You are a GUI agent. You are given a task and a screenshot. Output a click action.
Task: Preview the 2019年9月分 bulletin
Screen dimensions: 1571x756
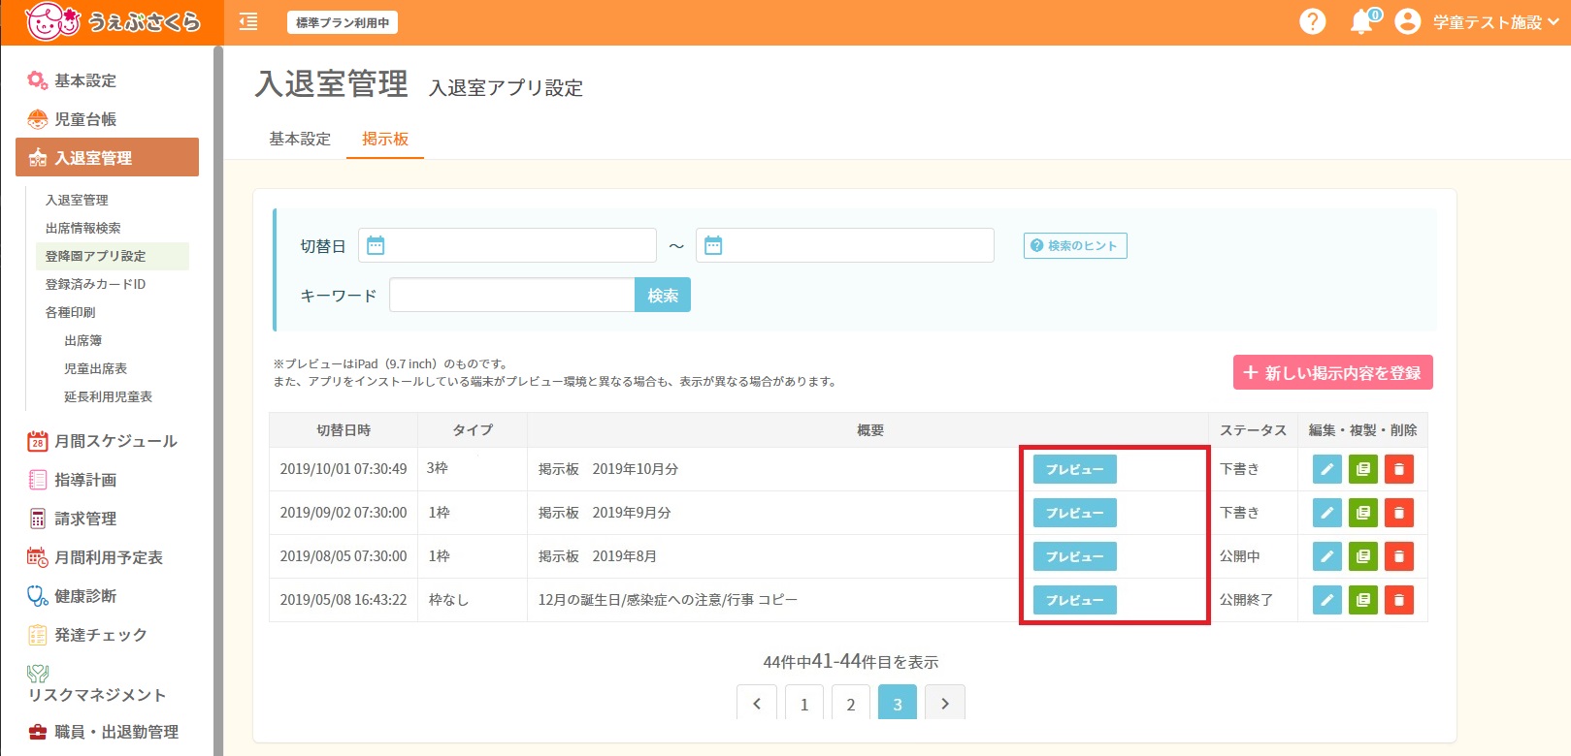(x=1075, y=513)
